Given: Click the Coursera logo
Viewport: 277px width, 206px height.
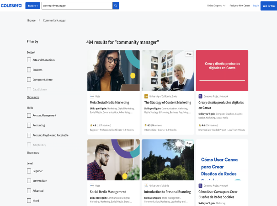Looking at the screenshot, I should (x=11, y=5).
